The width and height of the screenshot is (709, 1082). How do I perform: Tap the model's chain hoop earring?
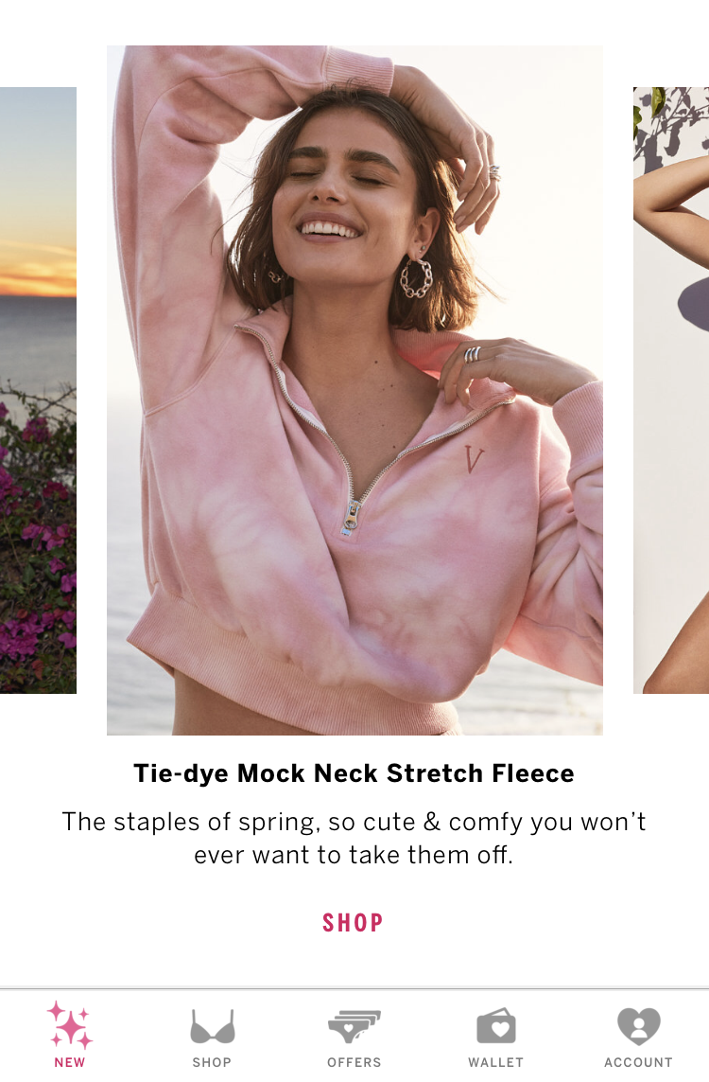point(416,277)
